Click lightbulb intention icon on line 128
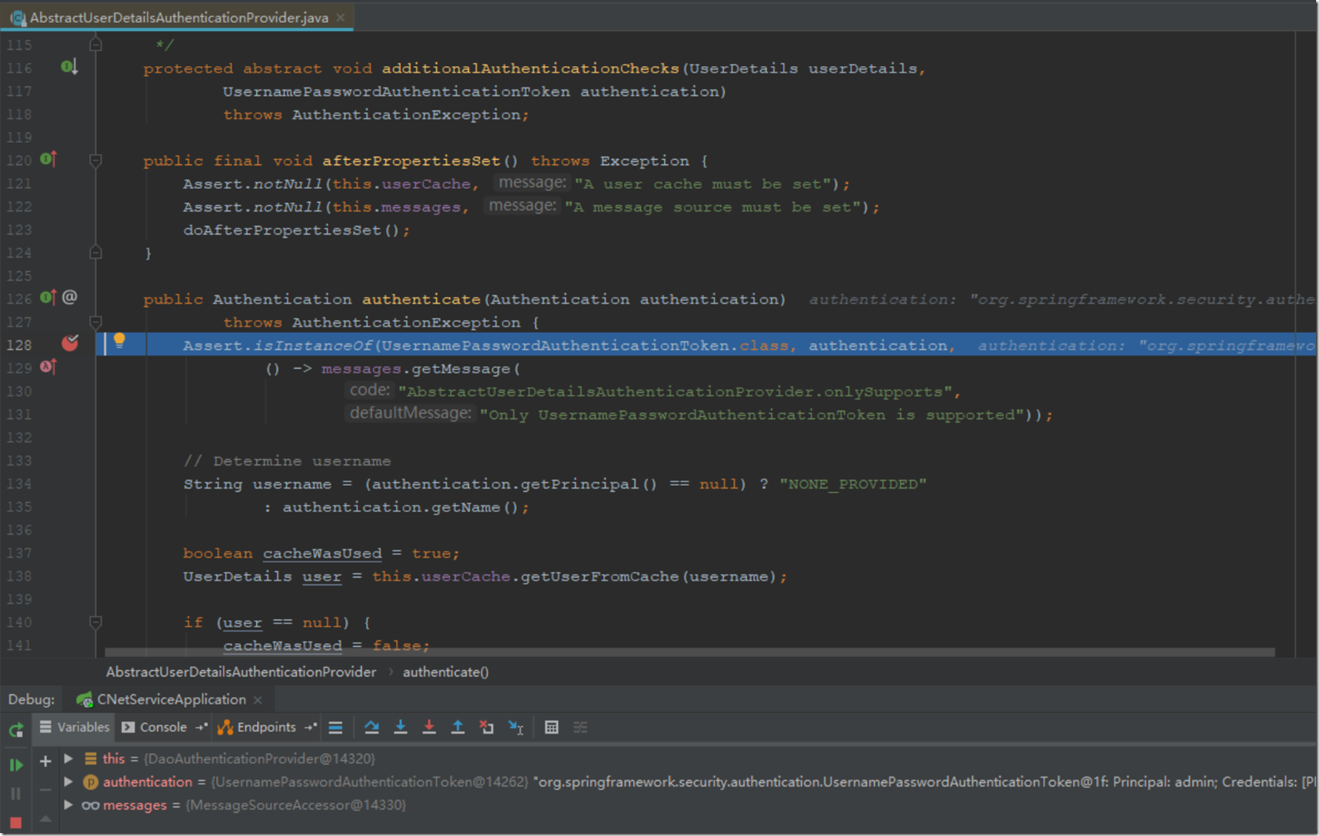Screen dimensions: 1319x836 point(119,341)
